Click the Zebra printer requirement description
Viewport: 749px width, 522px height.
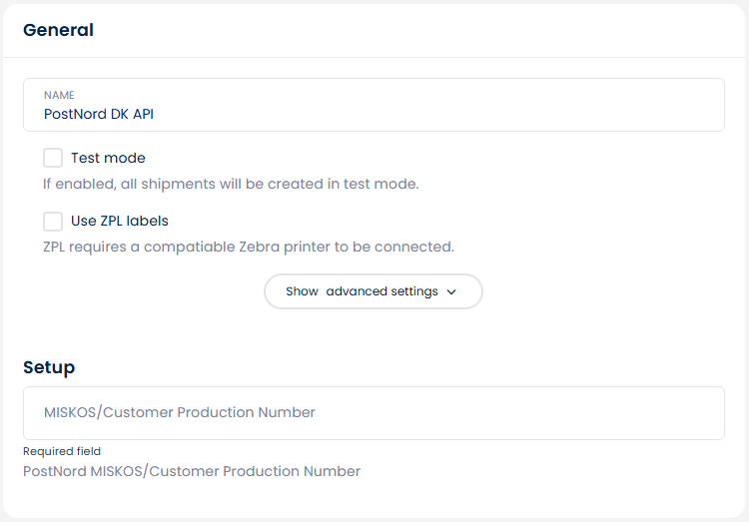(249, 247)
